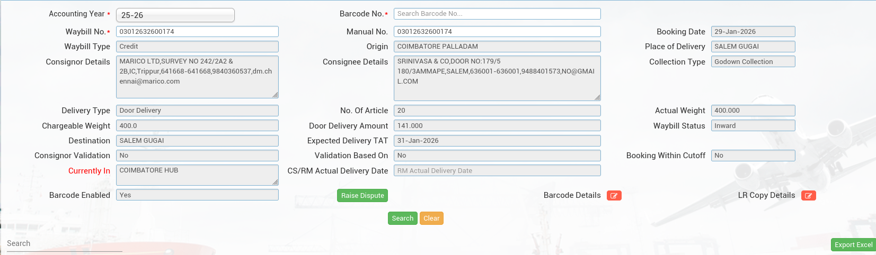Screen dimensions: 876x255
Task: Focus the Barcode No. search field
Action: pos(497,14)
